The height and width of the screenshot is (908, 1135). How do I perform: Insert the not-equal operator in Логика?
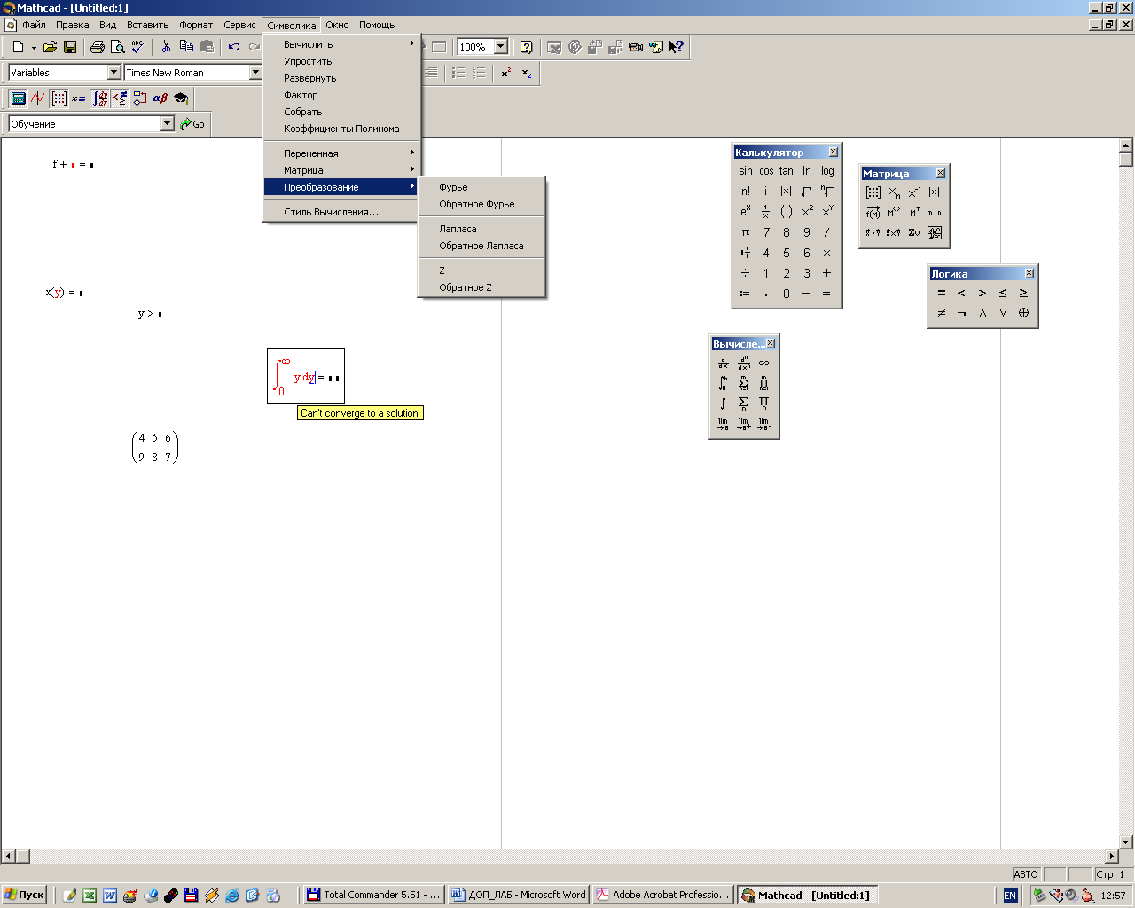[x=942, y=313]
